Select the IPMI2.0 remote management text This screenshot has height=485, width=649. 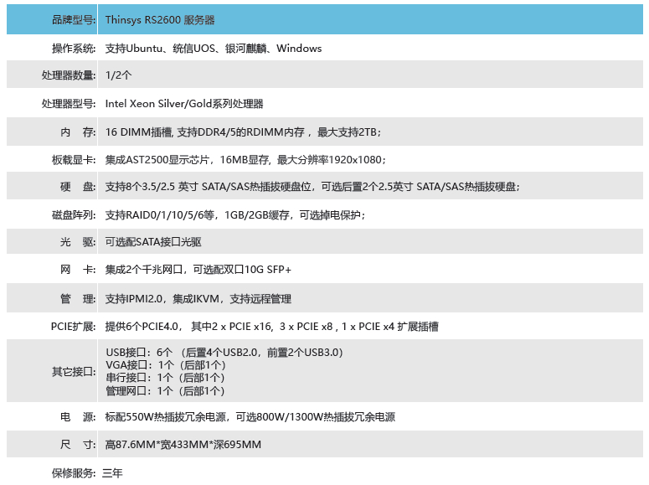coord(198,298)
